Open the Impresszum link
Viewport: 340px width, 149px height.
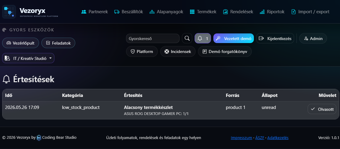tap(241, 138)
